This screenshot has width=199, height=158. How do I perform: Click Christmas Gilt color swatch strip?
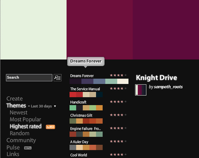click(x=86, y=121)
